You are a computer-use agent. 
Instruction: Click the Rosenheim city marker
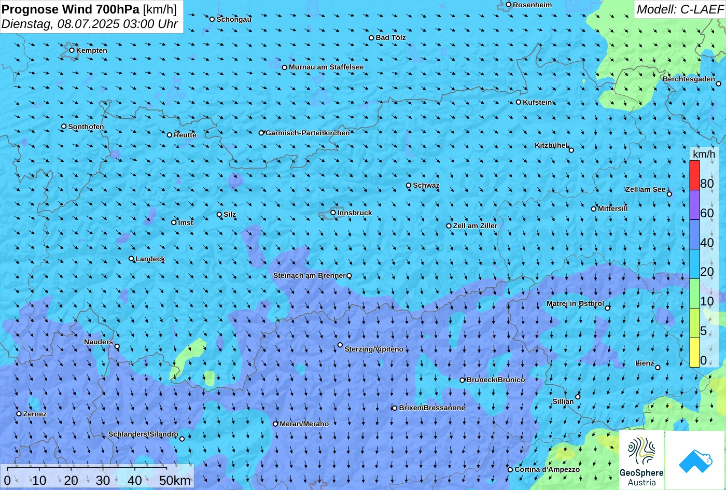pos(509,5)
